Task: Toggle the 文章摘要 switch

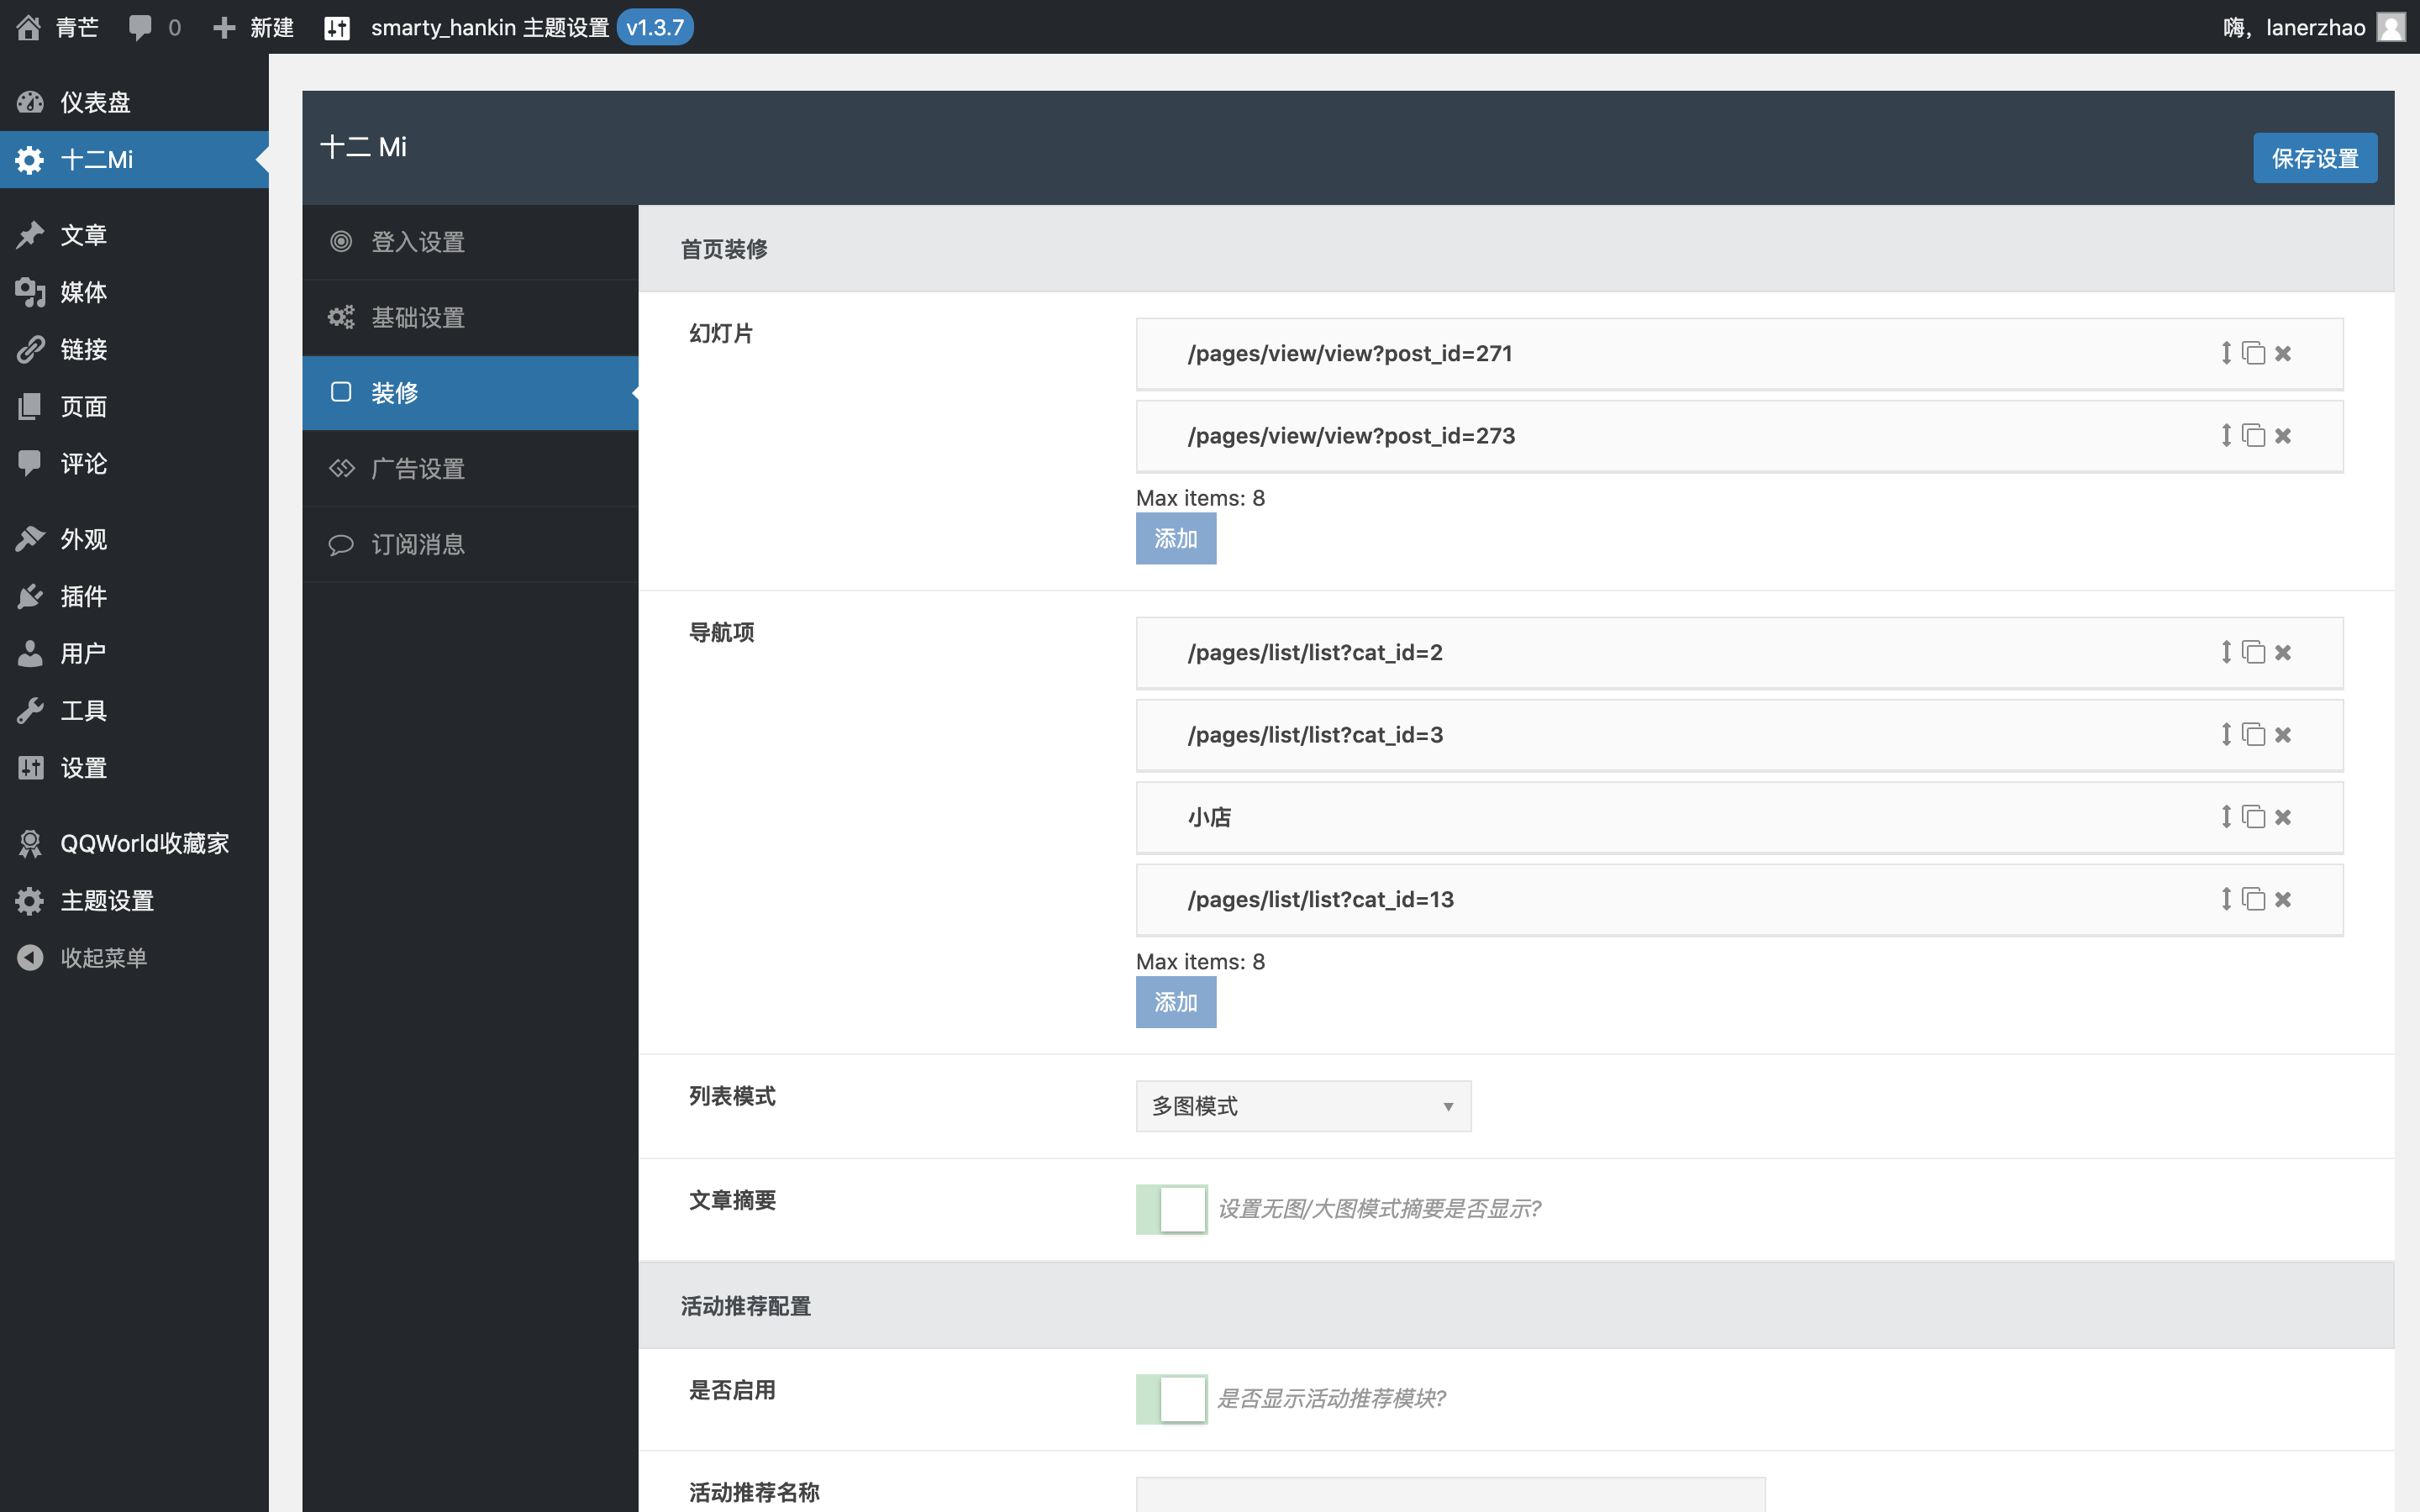Action: [1171, 1209]
